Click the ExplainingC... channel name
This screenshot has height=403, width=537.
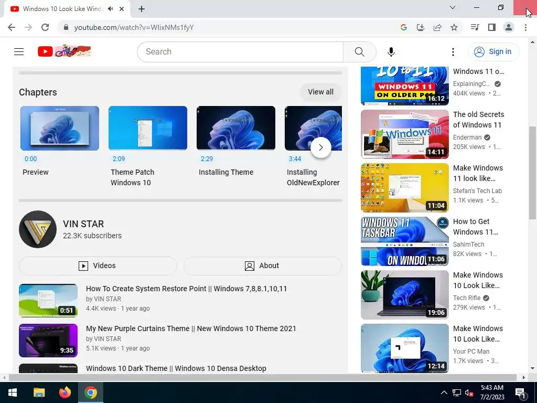[471, 84]
